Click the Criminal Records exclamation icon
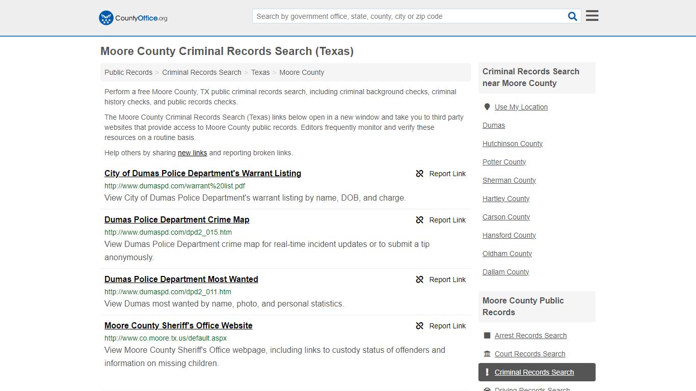The image size is (696, 391). tap(487, 372)
